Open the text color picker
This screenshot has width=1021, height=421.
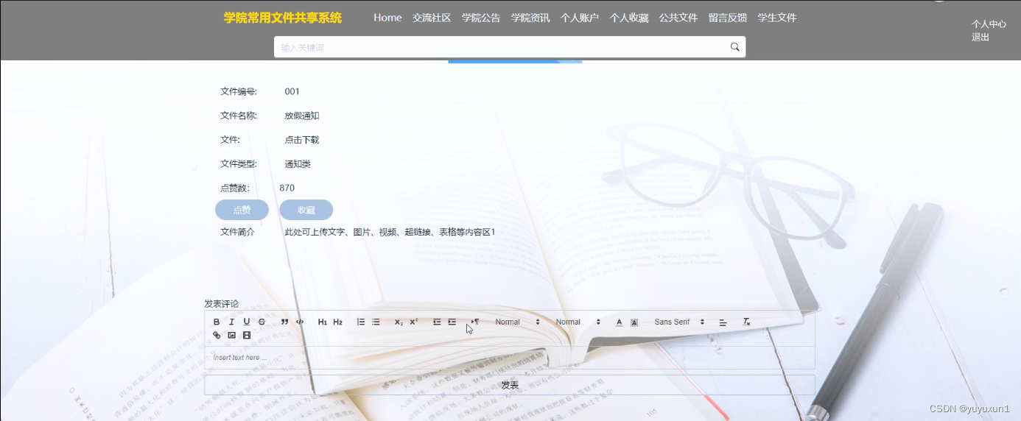coord(619,322)
